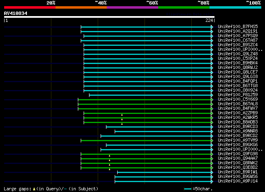265x192 pixels.
Task: Click the yellow gap marker under the B8ADB3 bar
Action: pyautogui.click(x=122, y=124)
